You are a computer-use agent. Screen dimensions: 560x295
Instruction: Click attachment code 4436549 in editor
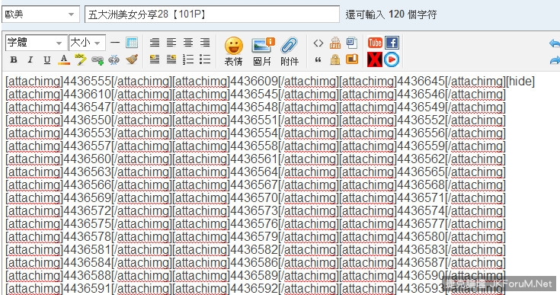click(421, 107)
